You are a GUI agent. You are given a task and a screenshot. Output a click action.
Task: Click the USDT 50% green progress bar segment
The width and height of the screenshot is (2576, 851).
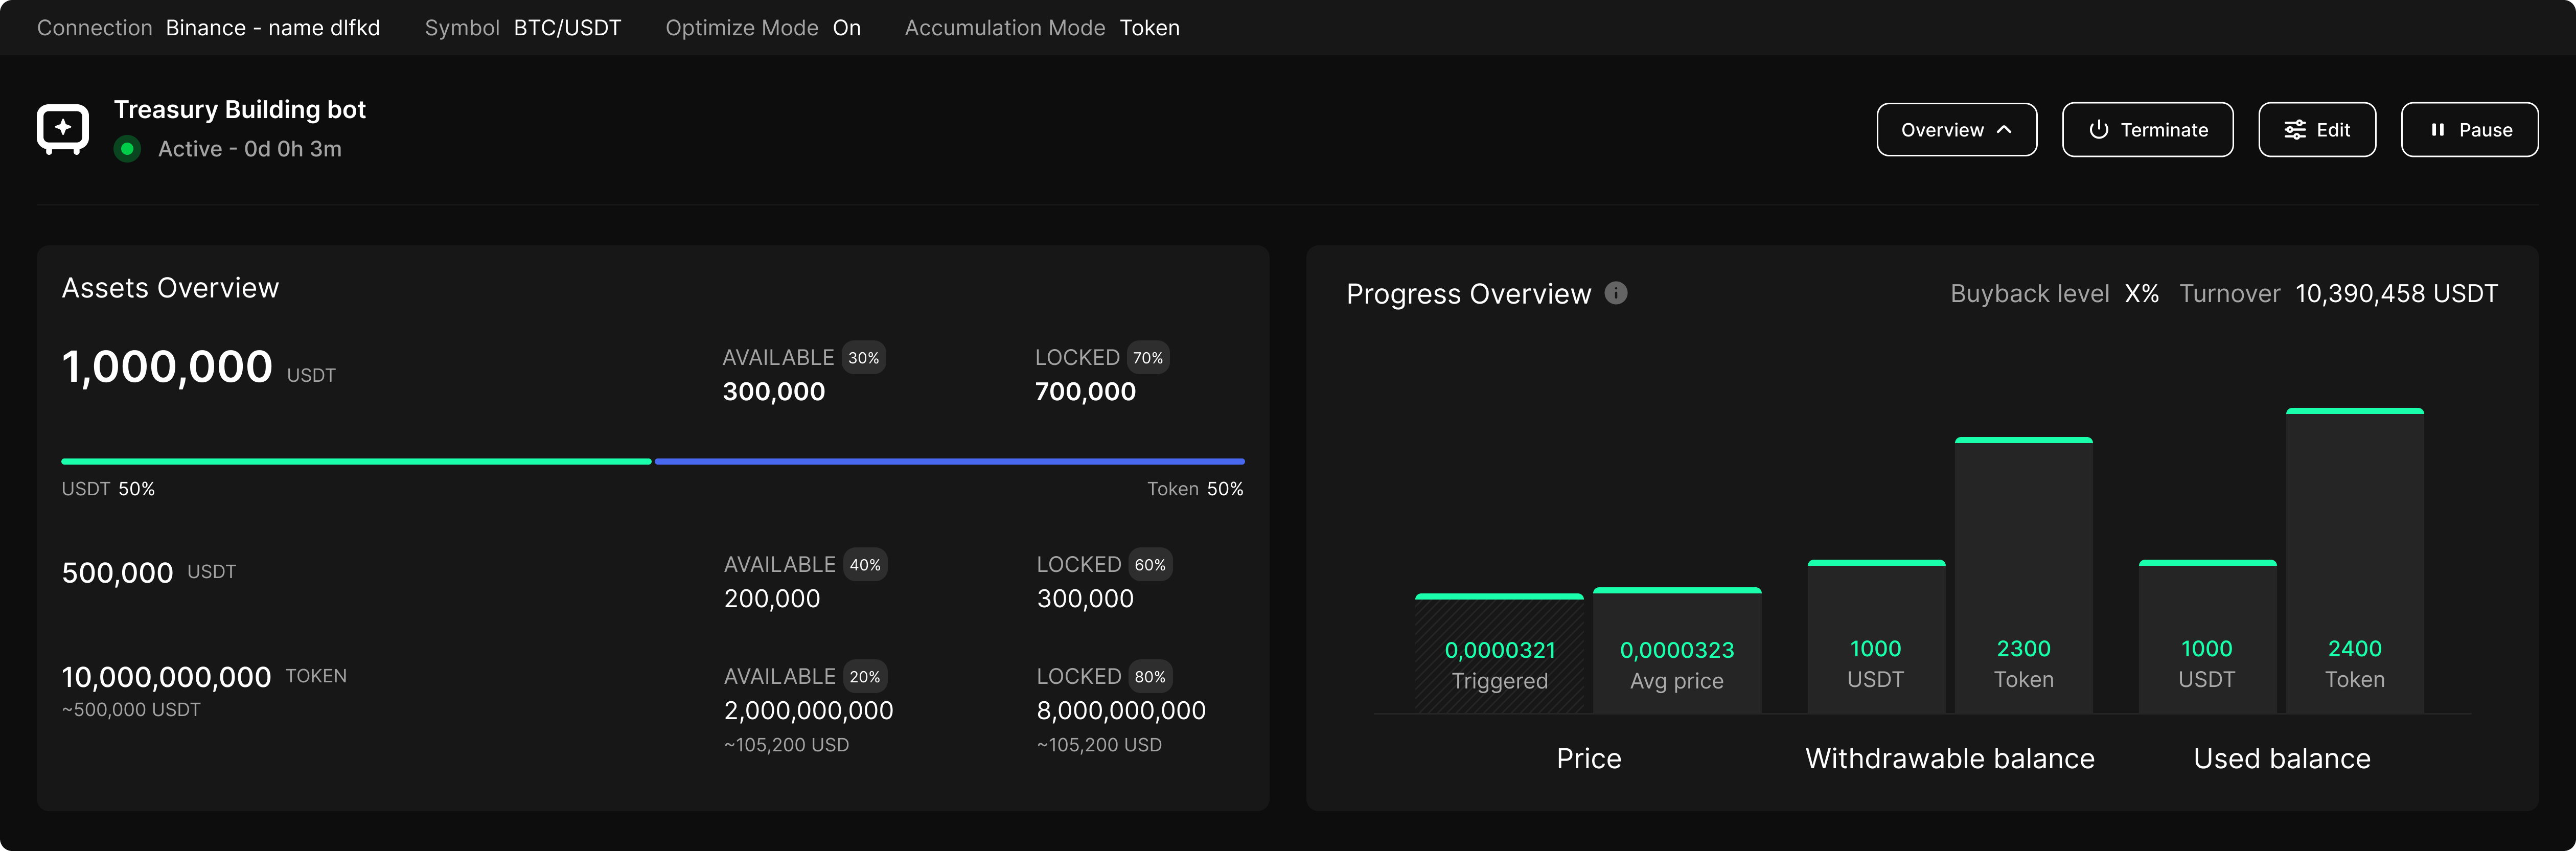355,461
